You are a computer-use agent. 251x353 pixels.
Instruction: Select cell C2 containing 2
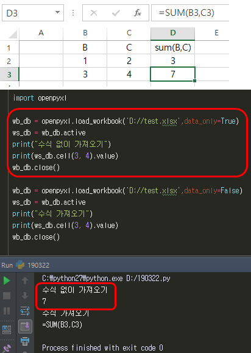click(x=129, y=61)
